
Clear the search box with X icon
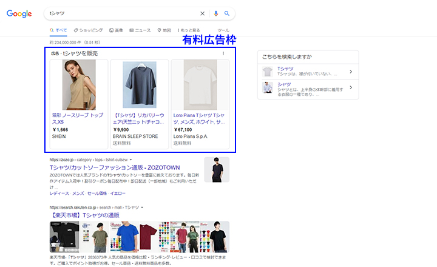click(x=203, y=13)
